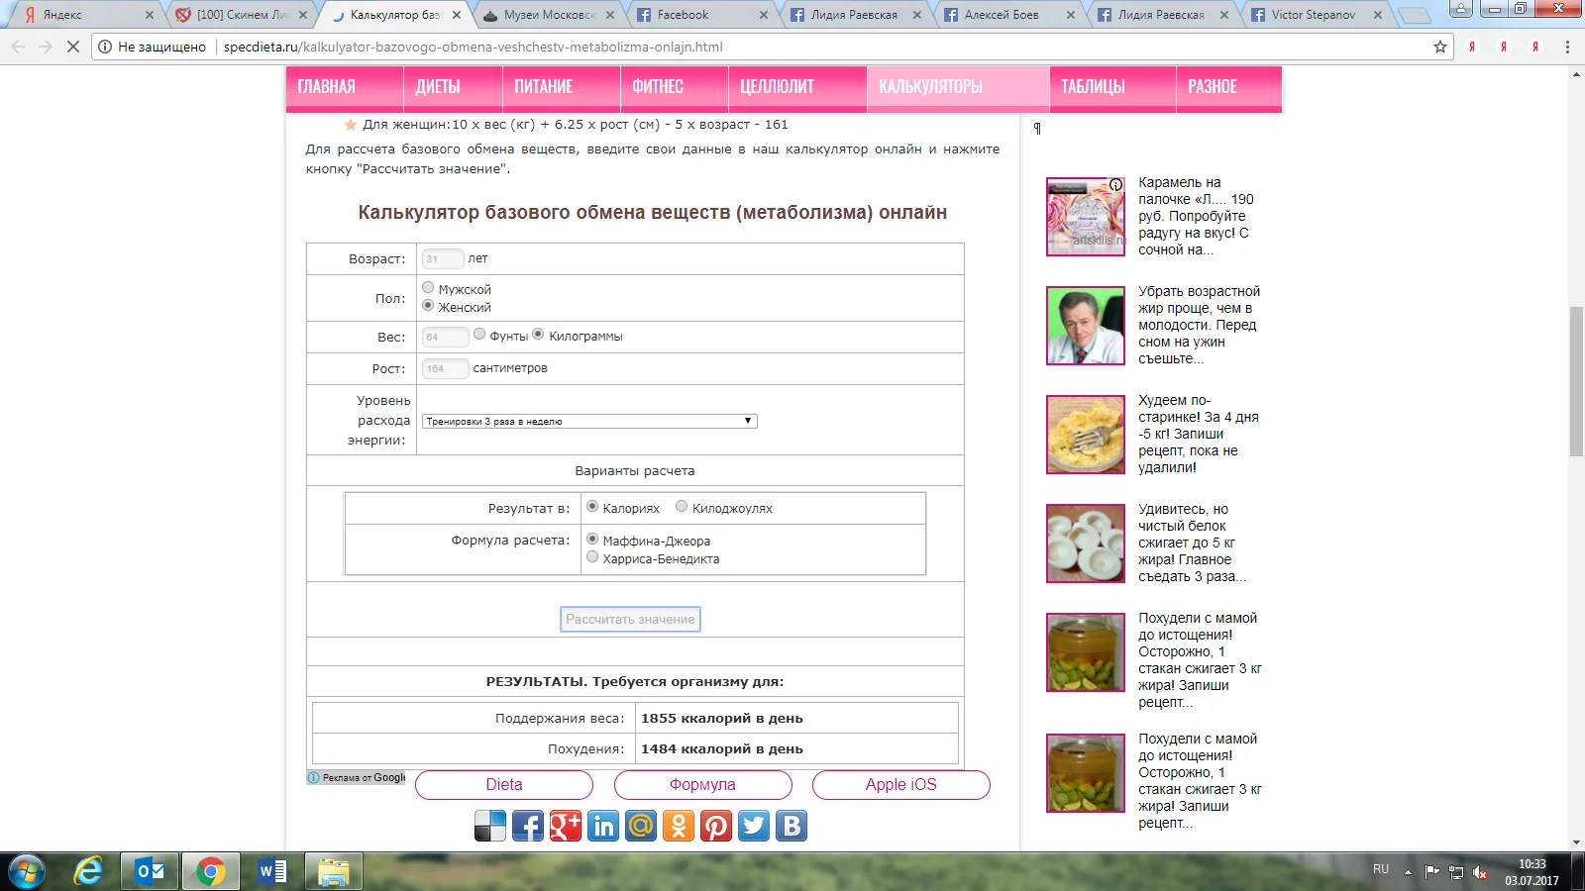Open Outlook from taskbar
Image resolution: width=1585 pixels, height=891 pixels.
coord(151,871)
